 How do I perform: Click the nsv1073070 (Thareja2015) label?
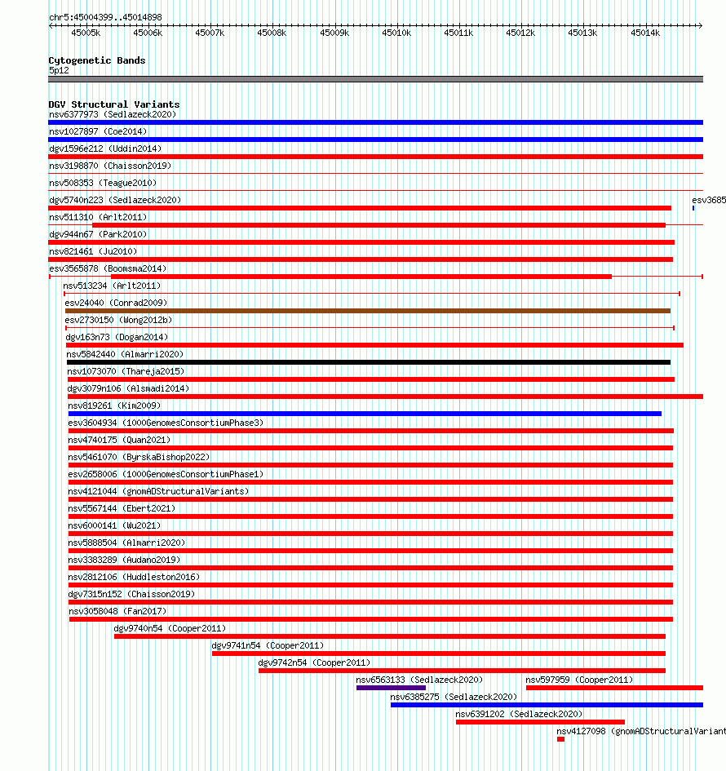126,372
